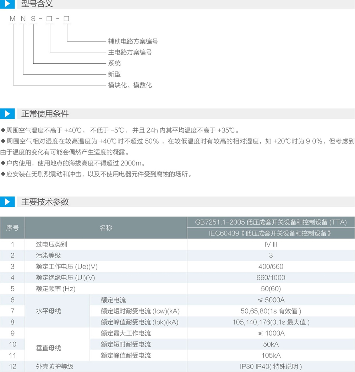
Task: Click the IEC60439 standard header cell
Action: click(271, 233)
